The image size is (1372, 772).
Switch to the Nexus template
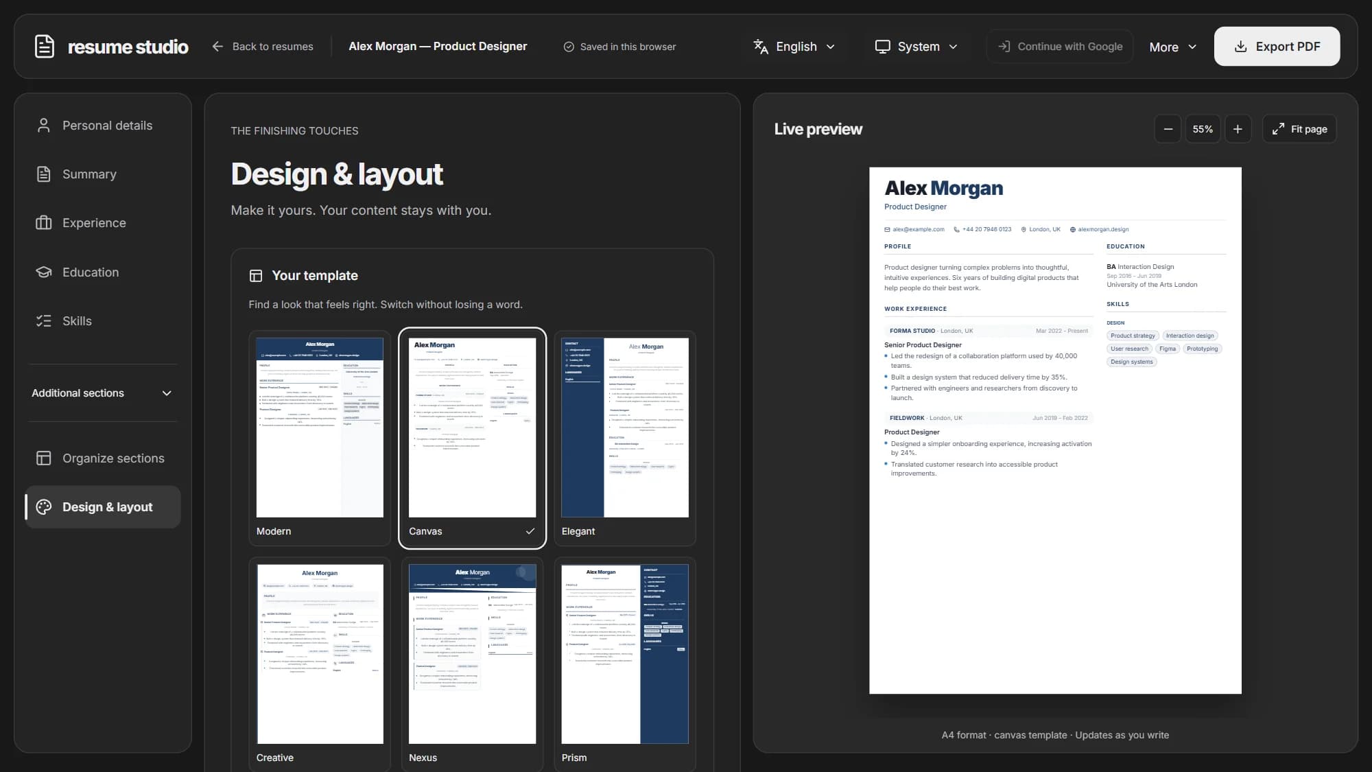(473, 664)
